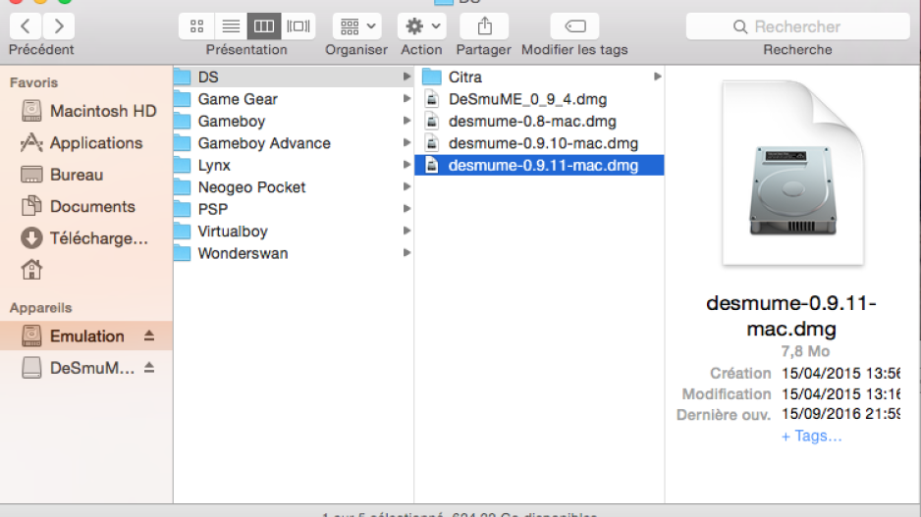The image size is (921, 517).
Task: Click the Dernière ouv. date value
Action: 840,414
